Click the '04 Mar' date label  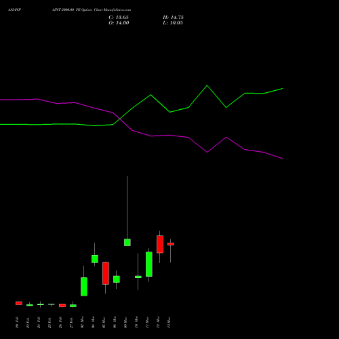click(x=93, y=322)
